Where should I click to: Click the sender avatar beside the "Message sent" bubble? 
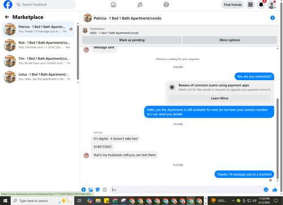pyautogui.click(x=86, y=50)
